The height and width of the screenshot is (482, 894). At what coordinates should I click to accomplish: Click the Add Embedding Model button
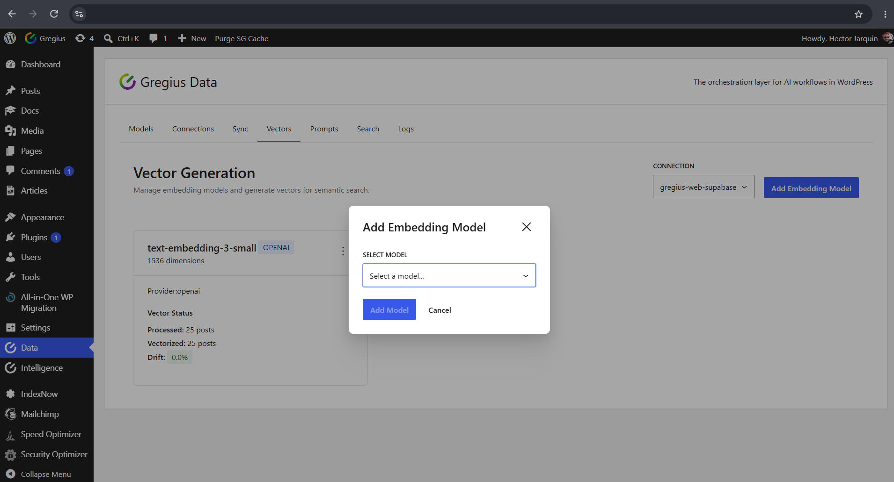(811, 188)
